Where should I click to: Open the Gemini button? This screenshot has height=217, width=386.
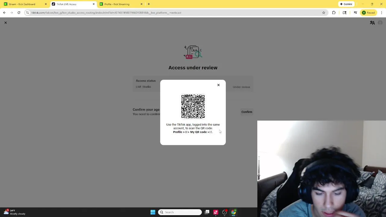point(346,4)
